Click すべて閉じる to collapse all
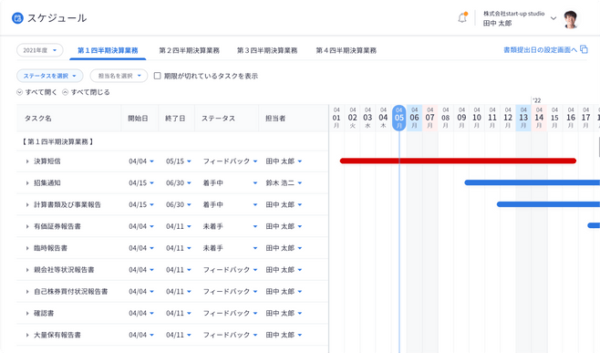Image resolution: width=600 pixels, height=353 pixels. 86,92
